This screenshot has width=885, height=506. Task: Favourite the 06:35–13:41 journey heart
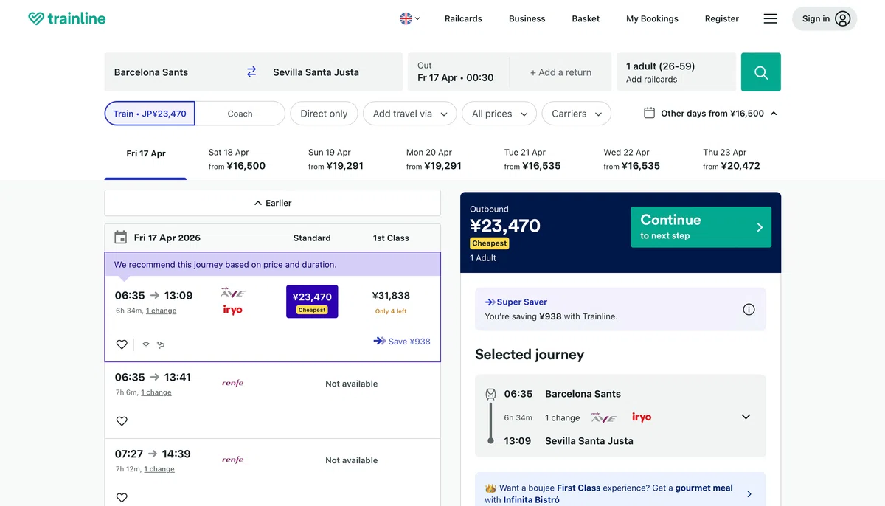122,421
